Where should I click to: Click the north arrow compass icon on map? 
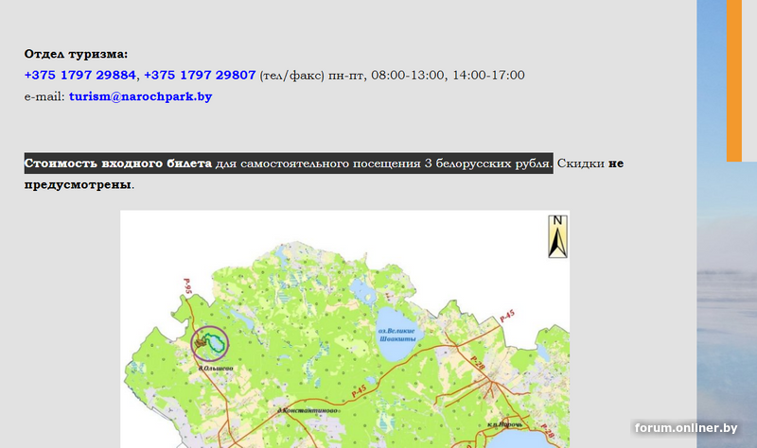click(557, 236)
